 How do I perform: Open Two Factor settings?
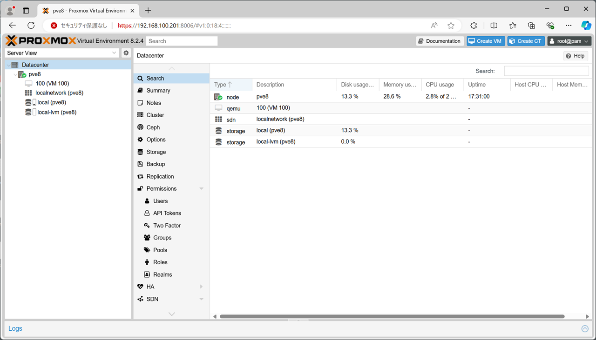[x=167, y=226]
